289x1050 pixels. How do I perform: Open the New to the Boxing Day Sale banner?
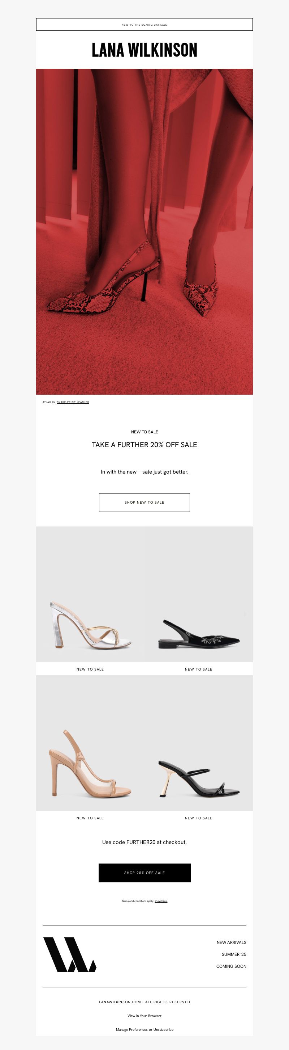[x=144, y=25]
